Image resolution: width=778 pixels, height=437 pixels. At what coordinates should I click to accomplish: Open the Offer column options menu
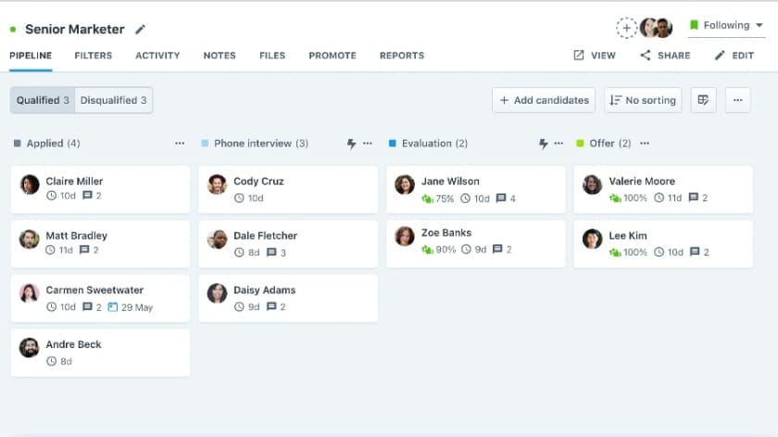tap(645, 144)
